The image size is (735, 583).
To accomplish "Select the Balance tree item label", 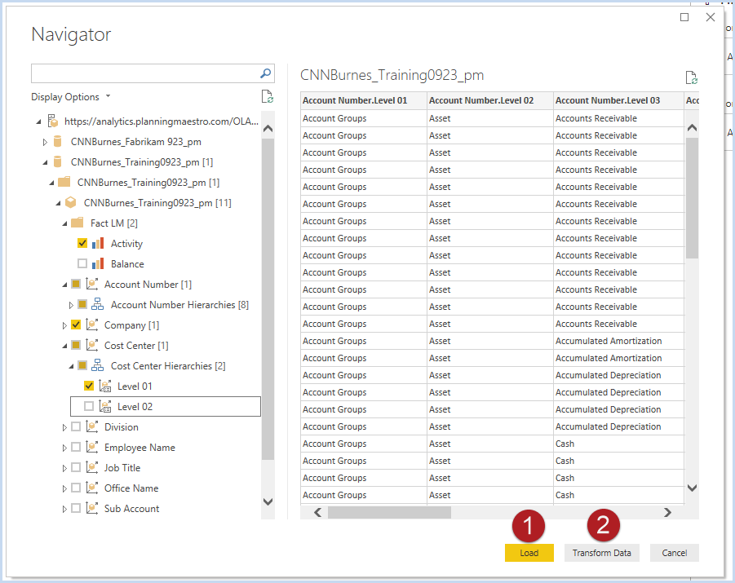I will point(127,264).
